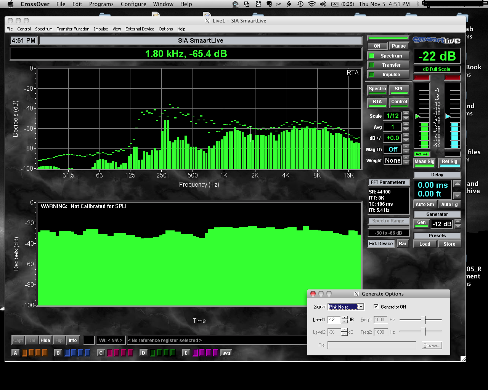
Task: Click the Evernote elephant menu bar icon
Action: tap(269, 4)
